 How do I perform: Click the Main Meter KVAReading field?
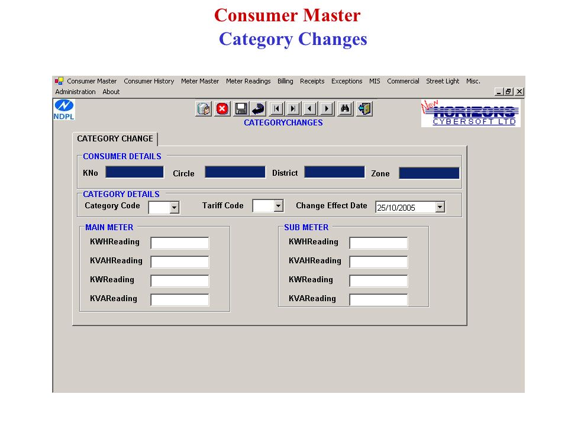pyautogui.click(x=180, y=299)
